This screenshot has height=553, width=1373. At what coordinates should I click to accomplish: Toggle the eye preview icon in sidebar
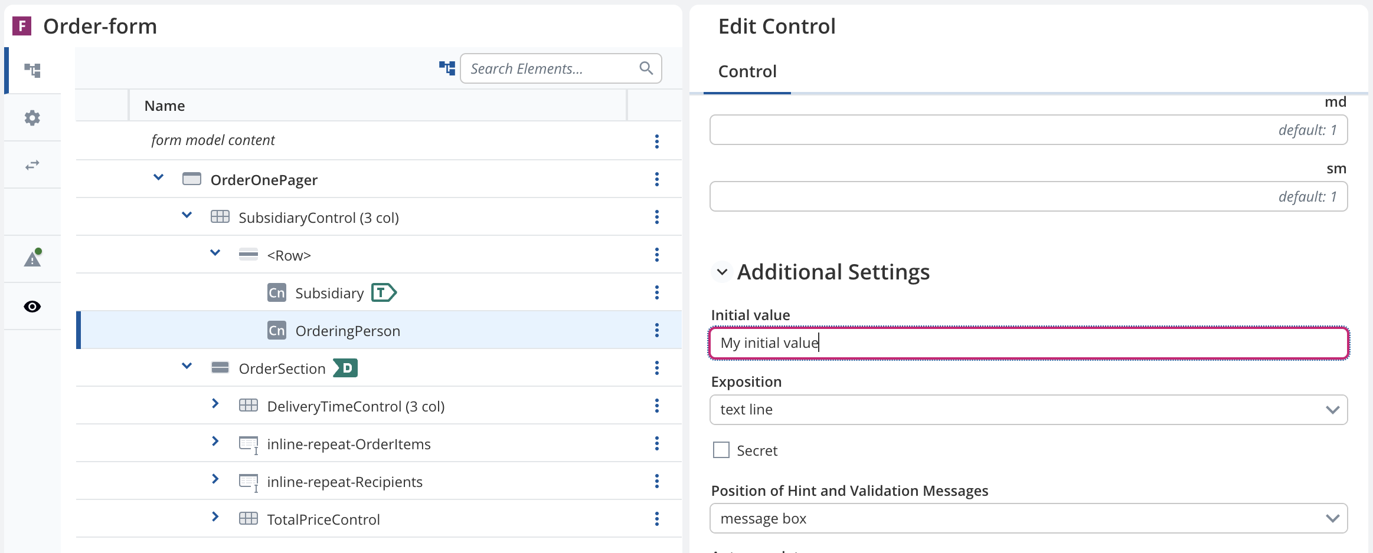tap(32, 307)
